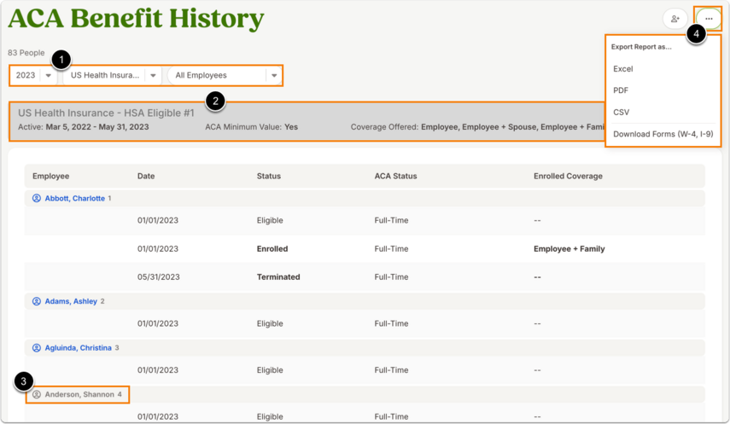730x424 pixels.
Task: Click profile icon beside Anderson, Shannon
Action: 37,394
